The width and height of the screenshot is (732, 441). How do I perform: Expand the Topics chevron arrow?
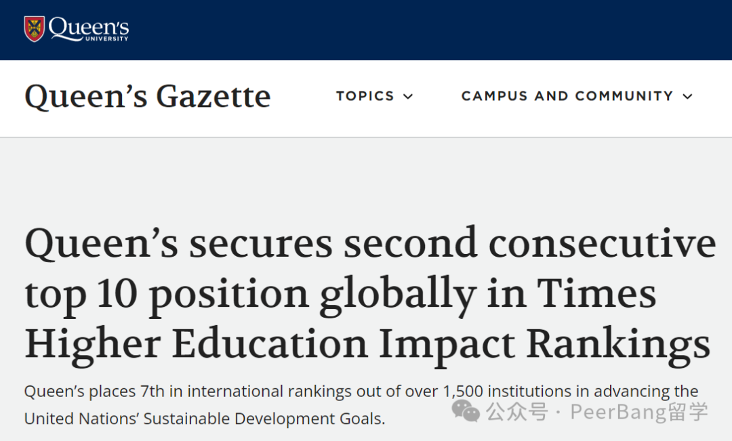pos(408,97)
